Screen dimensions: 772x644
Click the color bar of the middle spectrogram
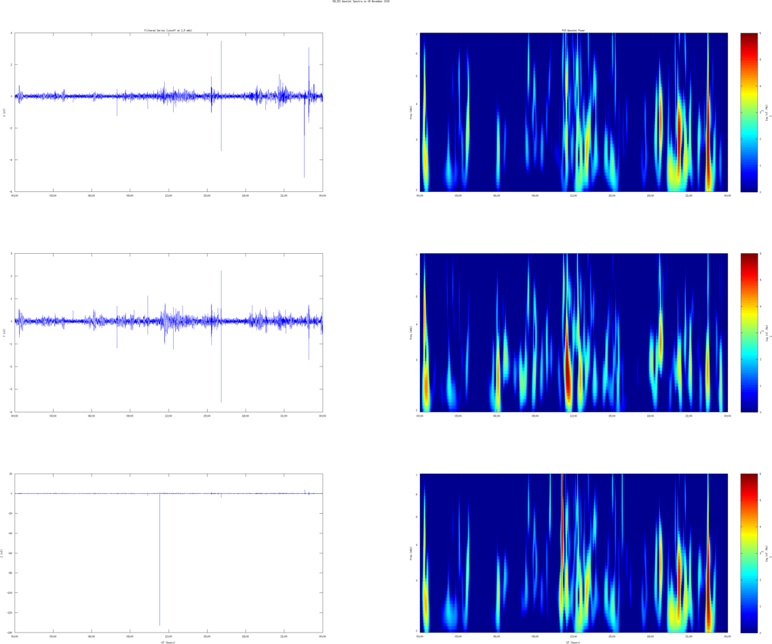(749, 333)
